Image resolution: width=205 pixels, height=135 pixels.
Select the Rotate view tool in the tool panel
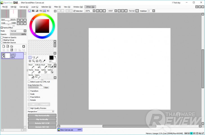pyautogui.click(x=37, y=61)
